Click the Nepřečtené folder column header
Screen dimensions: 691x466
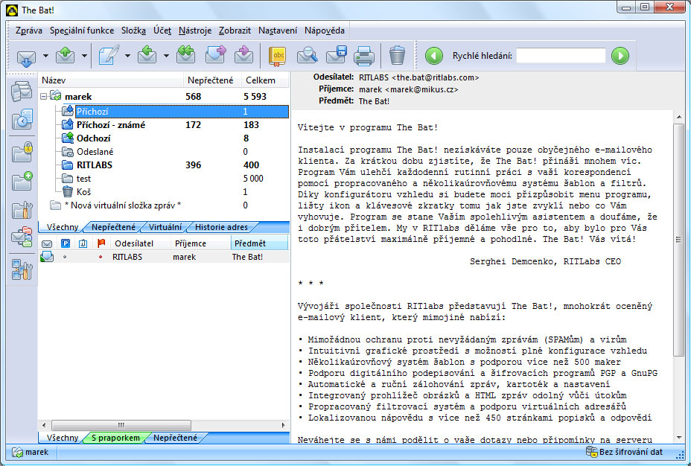coord(212,80)
